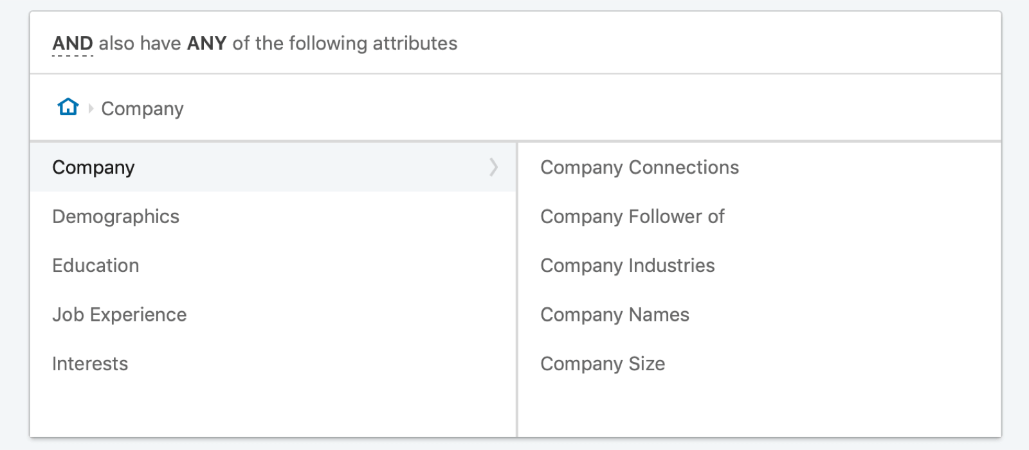Click the blue home breadcrumb icon
This screenshot has height=450, width=1029.
[68, 107]
